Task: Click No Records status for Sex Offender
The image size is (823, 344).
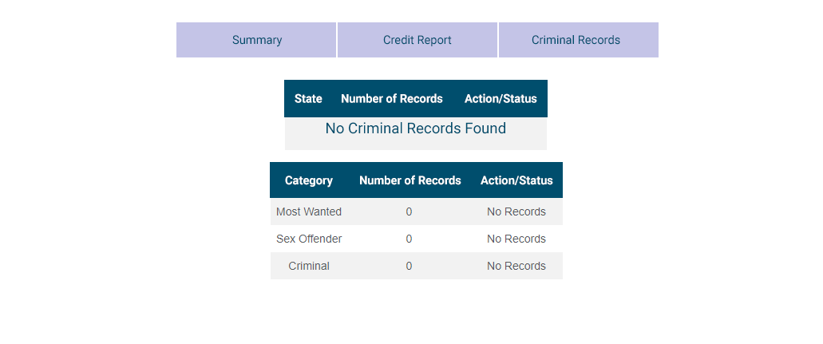Action: pos(516,239)
